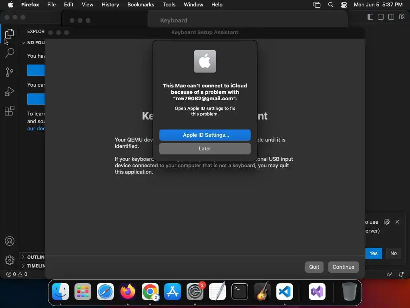Open Google Chrome from the Dock
Image resolution: width=410 pixels, height=308 pixels.
pos(150,292)
